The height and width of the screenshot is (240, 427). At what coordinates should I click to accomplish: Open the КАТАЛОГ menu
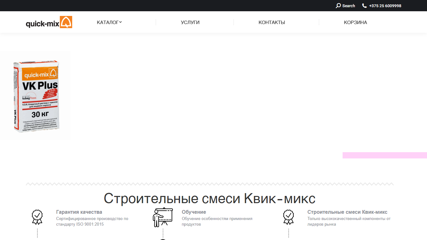pyautogui.click(x=108, y=22)
